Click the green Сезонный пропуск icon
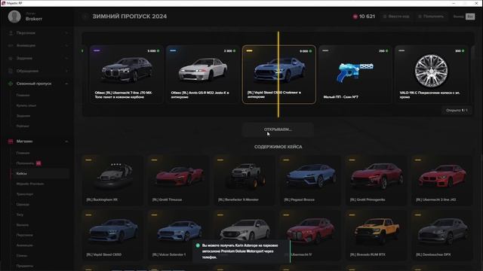This screenshot has width=483, height=271. 11,84
